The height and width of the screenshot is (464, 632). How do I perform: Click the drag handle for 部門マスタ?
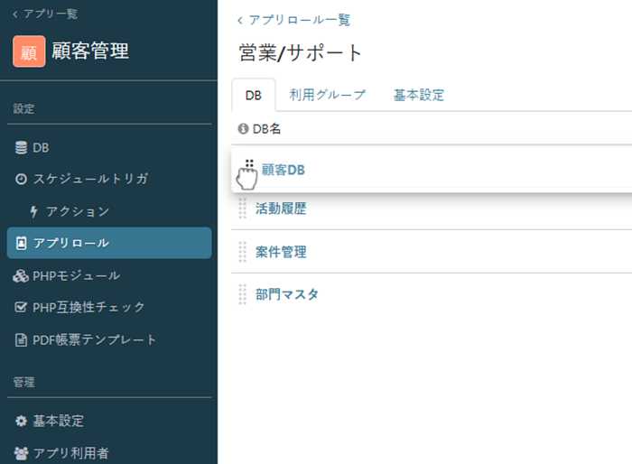pos(242,294)
